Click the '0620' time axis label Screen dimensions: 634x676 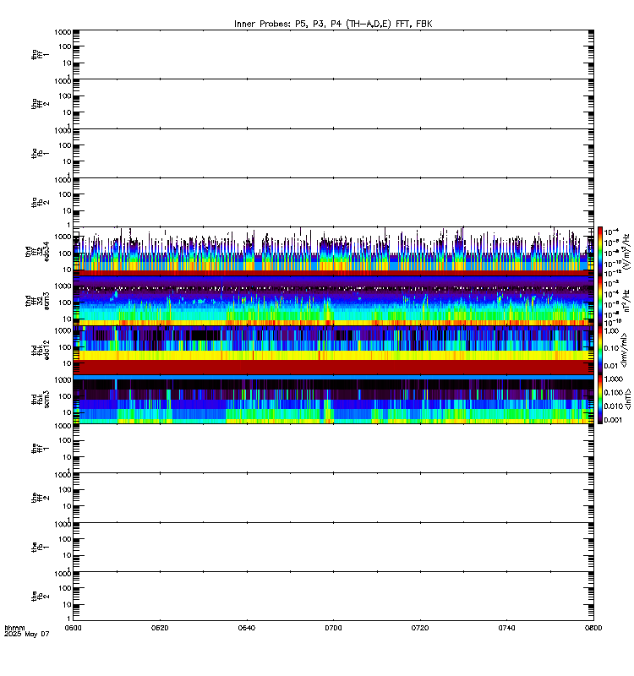pyautogui.click(x=160, y=628)
